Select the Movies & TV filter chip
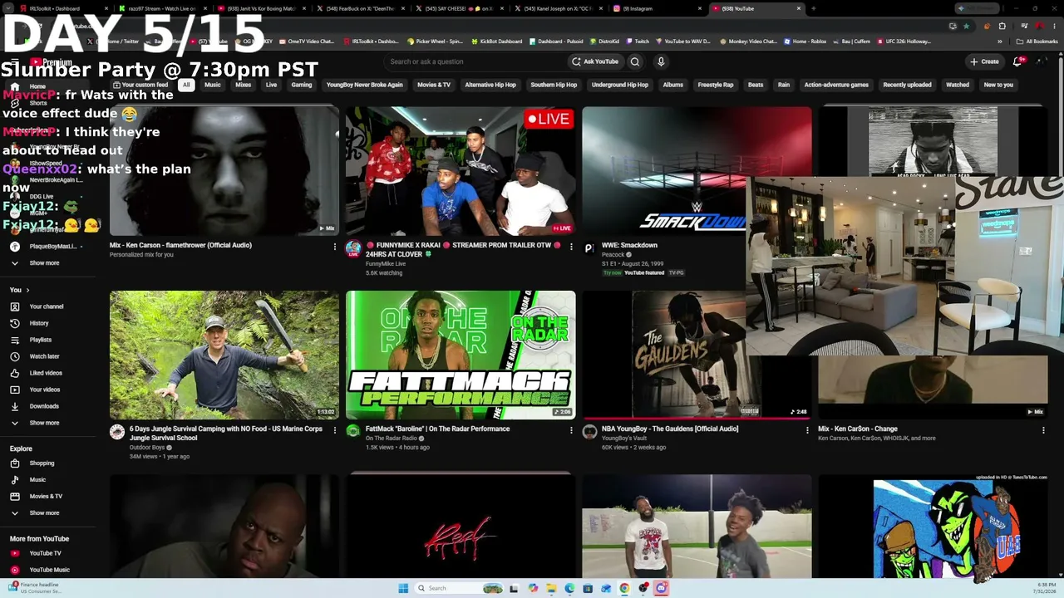This screenshot has width=1064, height=598. (x=434, y=85)
